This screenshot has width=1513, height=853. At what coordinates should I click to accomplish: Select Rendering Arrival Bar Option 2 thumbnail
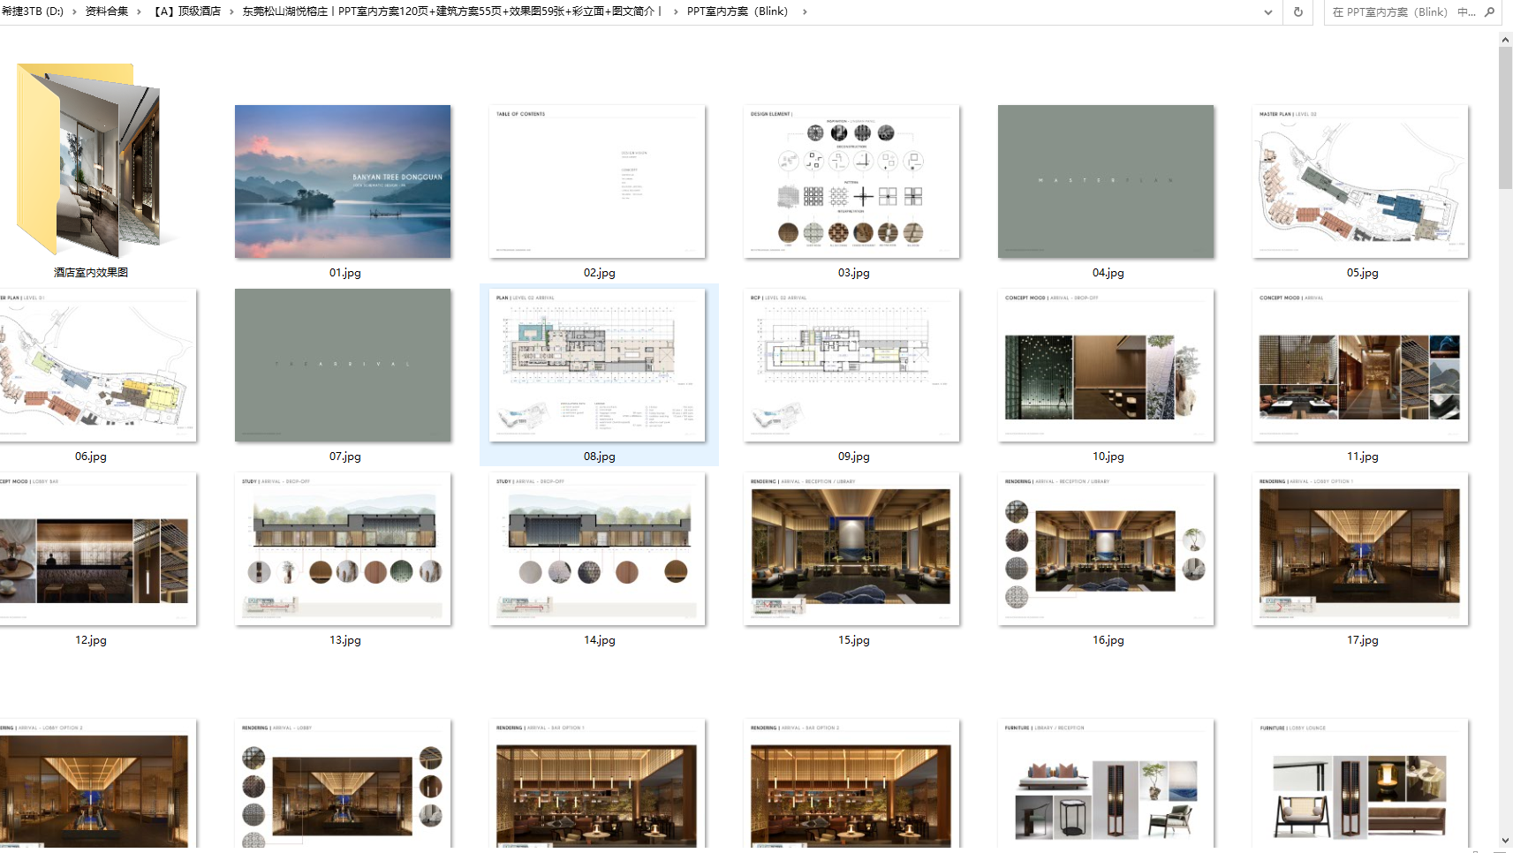coord(851,785)
